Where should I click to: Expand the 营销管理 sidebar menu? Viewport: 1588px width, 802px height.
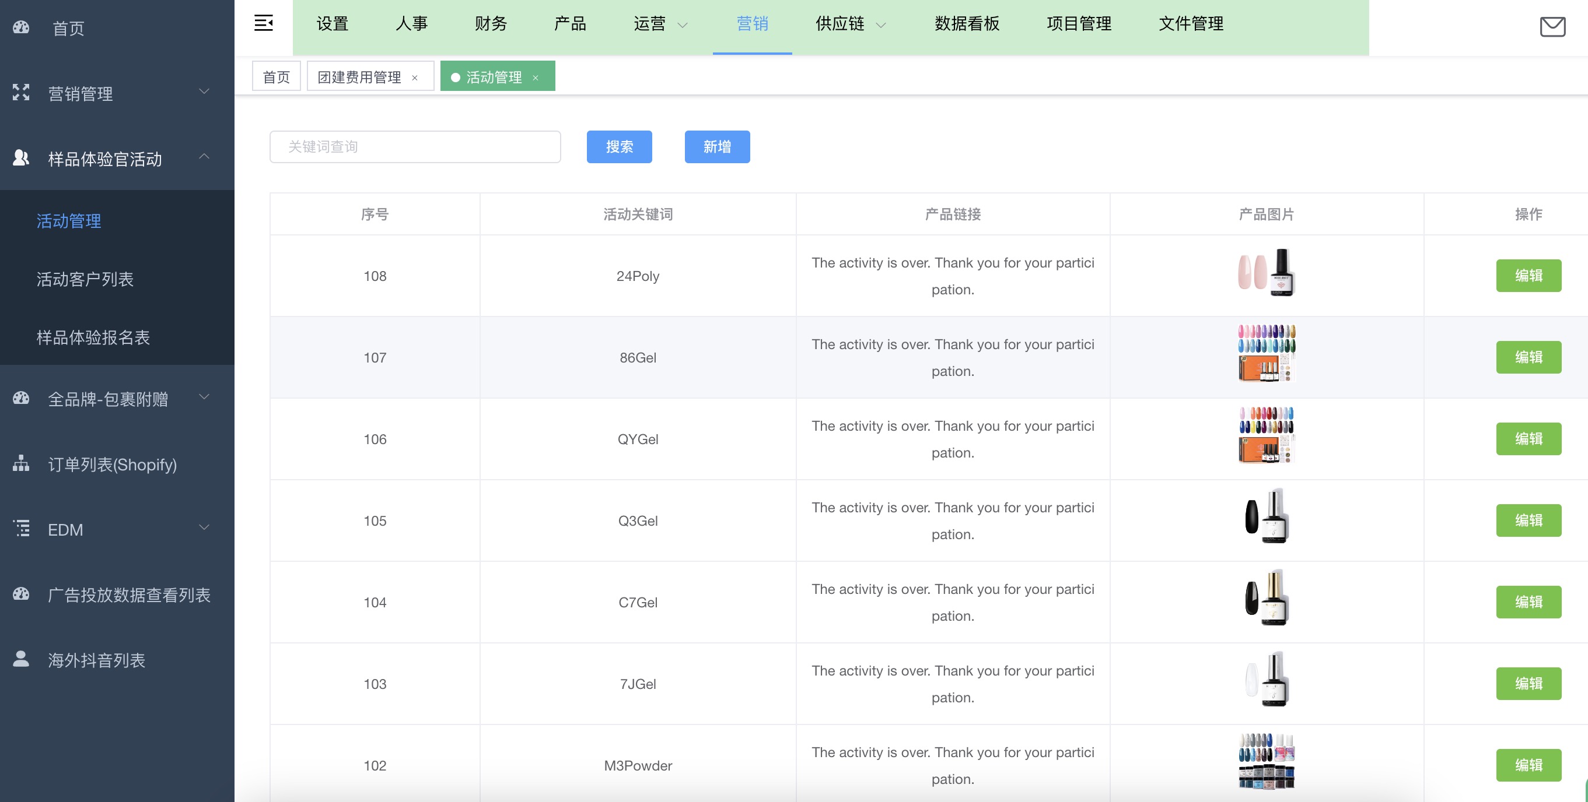117,93
